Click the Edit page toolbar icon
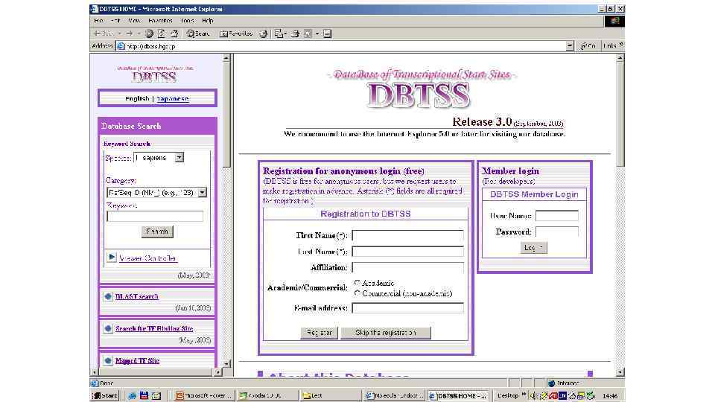 click(x=308, y=33)
